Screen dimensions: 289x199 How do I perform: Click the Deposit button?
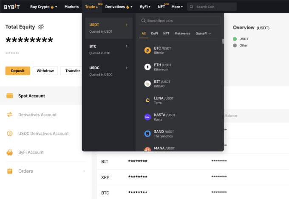[18, 71]
